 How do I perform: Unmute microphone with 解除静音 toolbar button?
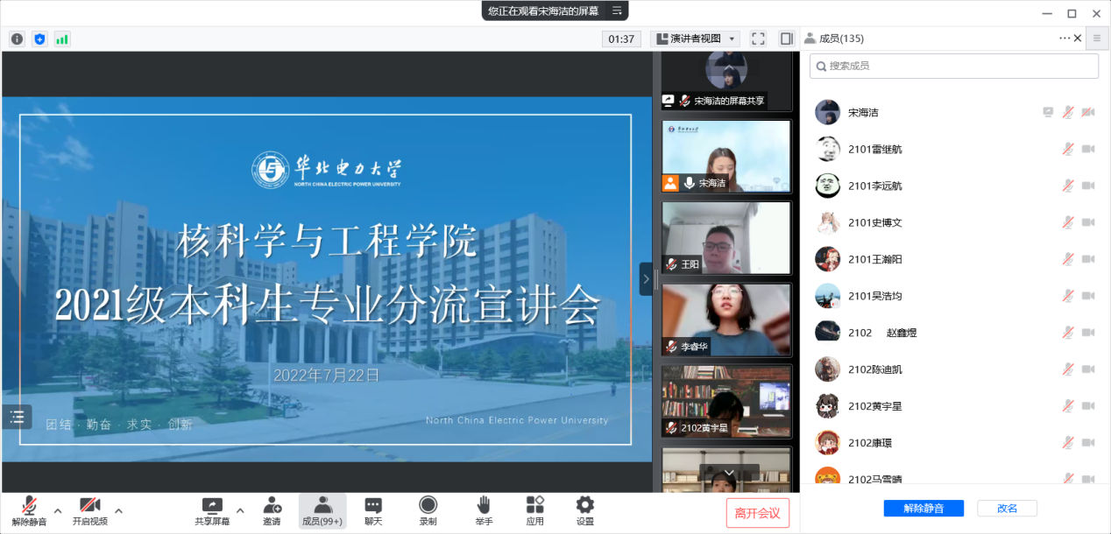(29, 510)
